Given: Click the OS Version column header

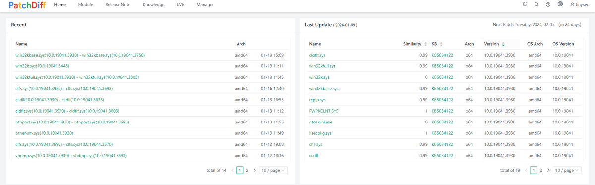Looking at the screenshot, I should (x=563, y=44).
